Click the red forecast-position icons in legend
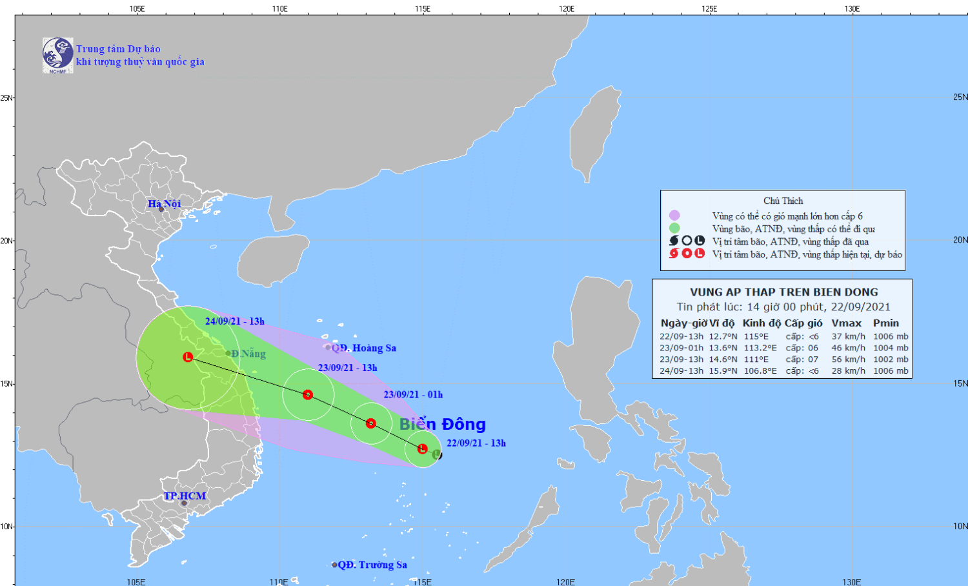Viewport: 968px width, 586px height. (687, 254)
